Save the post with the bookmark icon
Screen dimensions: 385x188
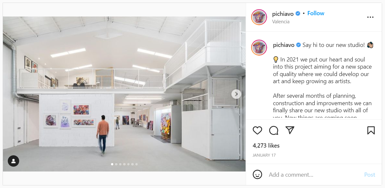[x=371, y=130]
